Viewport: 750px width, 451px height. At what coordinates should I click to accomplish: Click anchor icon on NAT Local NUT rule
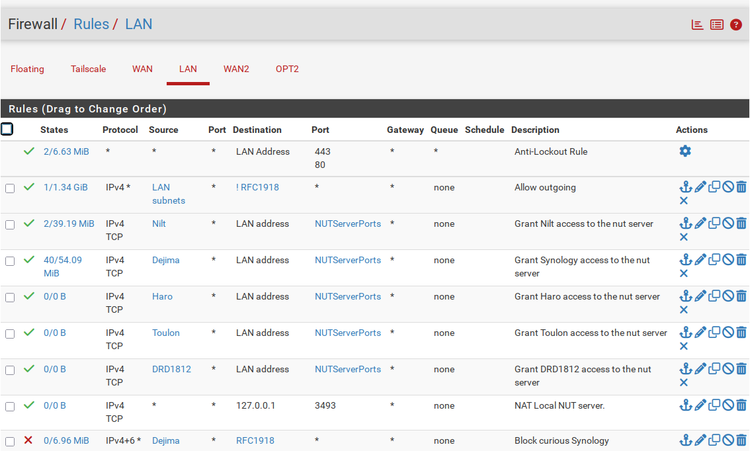(686, 405)
